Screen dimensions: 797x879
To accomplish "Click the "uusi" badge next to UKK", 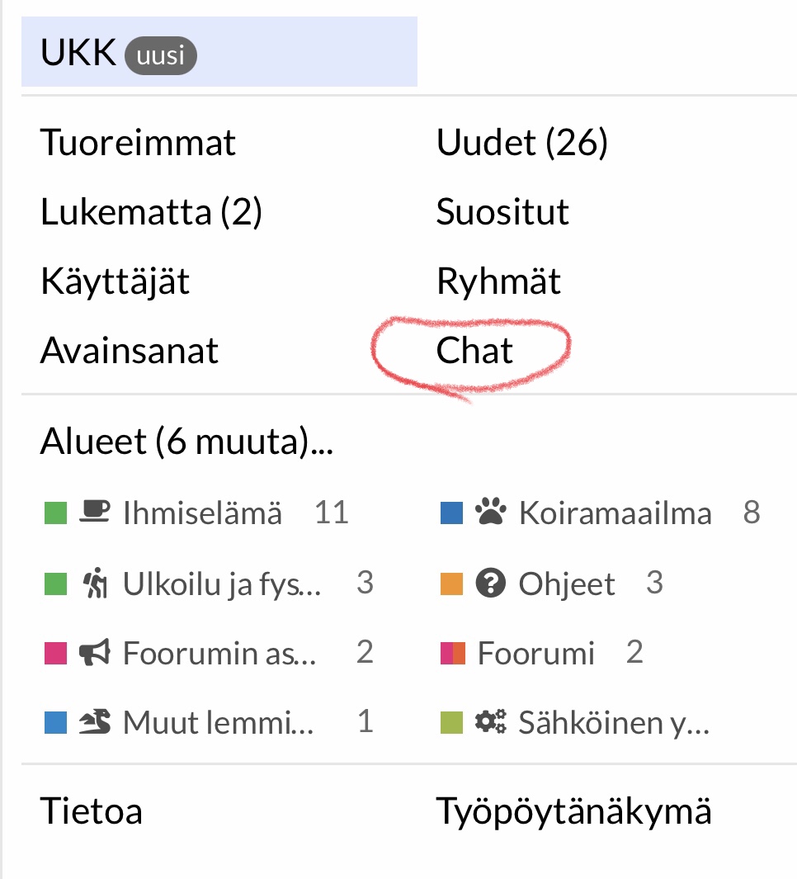I will click(x=160, y=58).
